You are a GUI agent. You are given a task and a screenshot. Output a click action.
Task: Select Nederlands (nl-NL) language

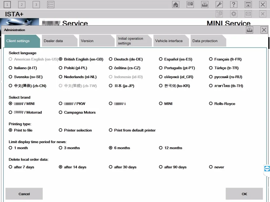click(x=78, y=77)
